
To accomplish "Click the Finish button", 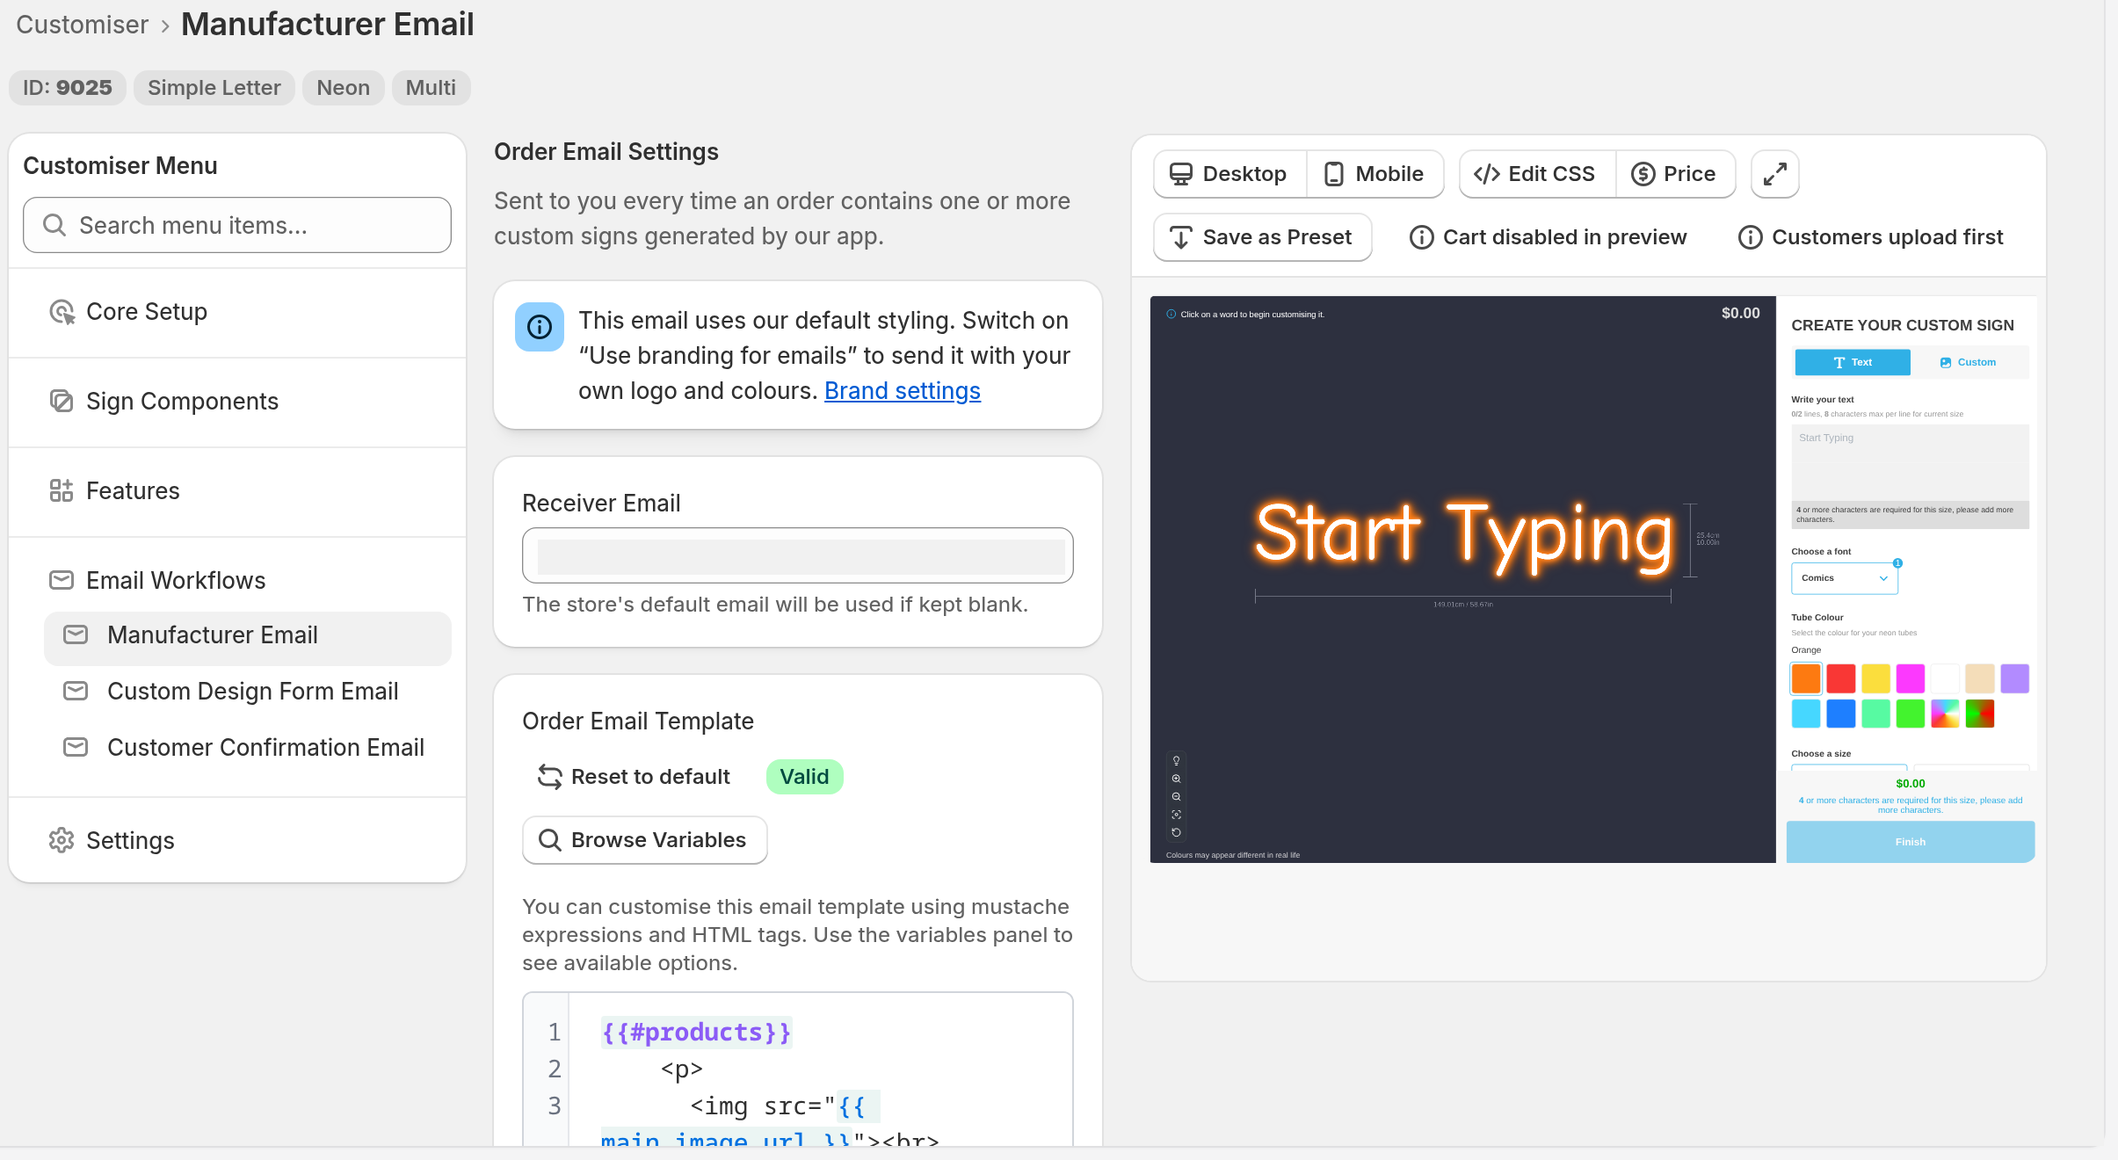I will [x=1911, y=843].
